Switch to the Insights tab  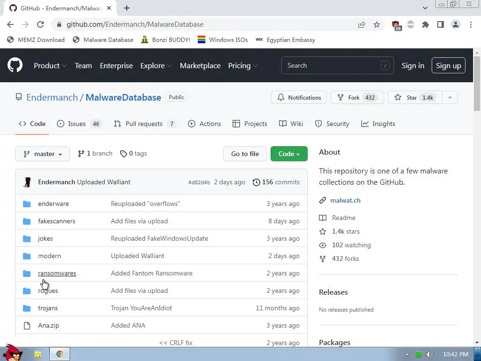[378, 124]
